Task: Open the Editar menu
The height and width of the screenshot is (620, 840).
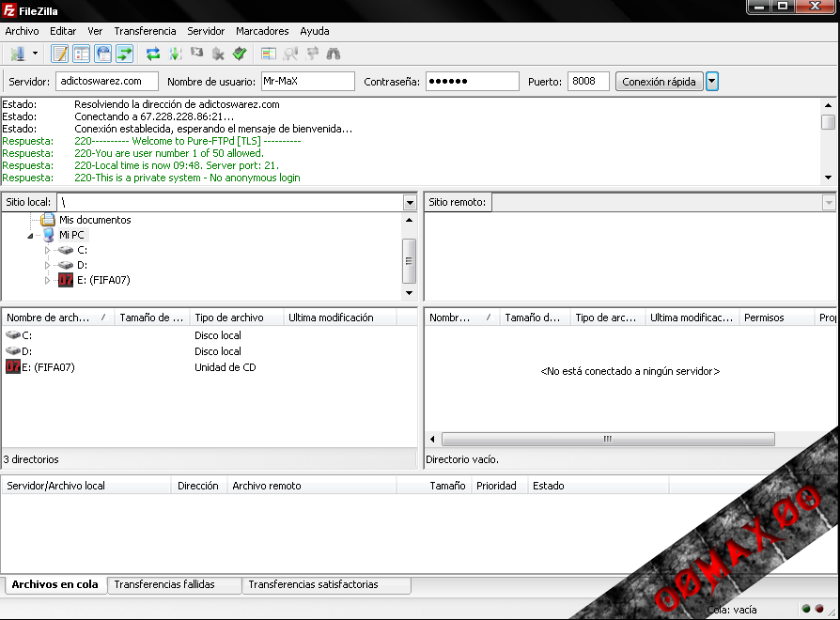Action: [x=63, y=31]
